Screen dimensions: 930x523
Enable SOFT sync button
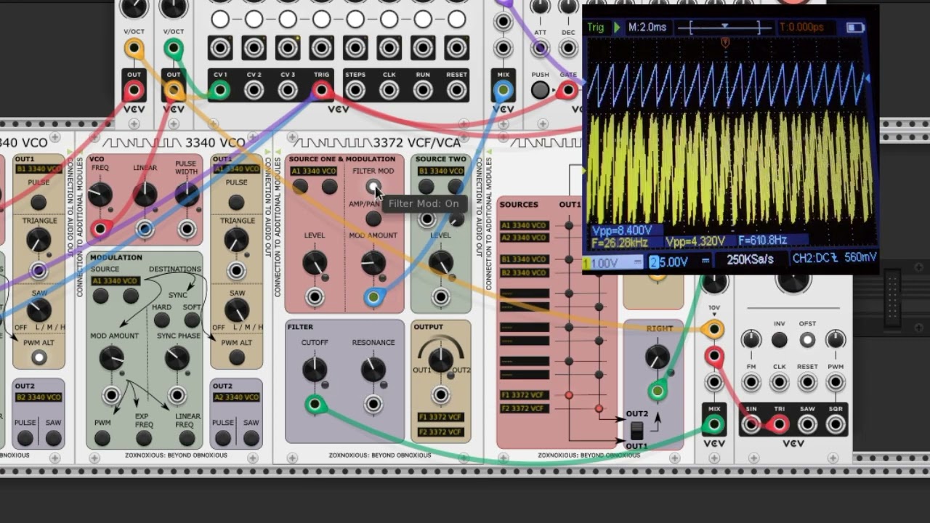point(192,320)
